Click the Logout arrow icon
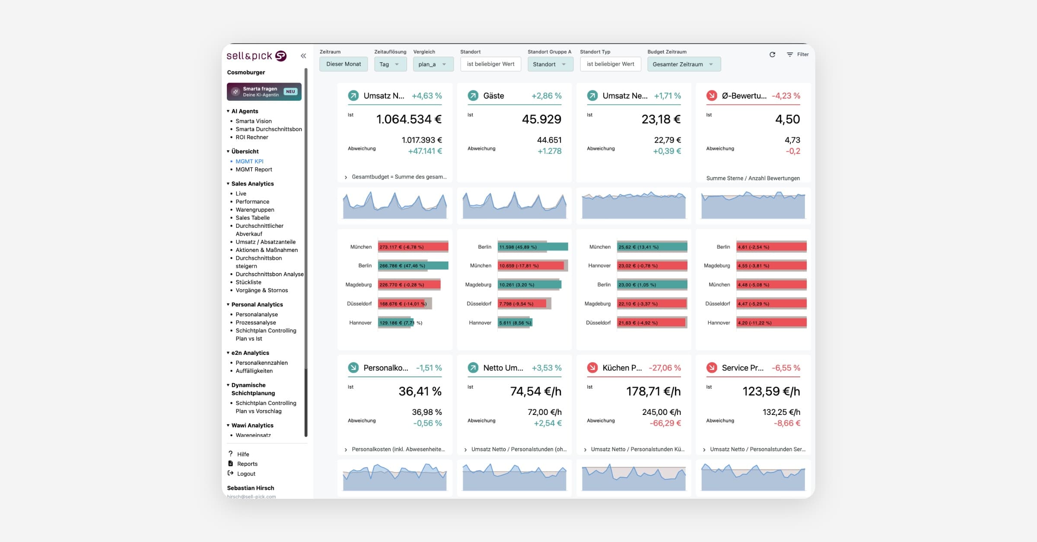 [x=230, y=473]
